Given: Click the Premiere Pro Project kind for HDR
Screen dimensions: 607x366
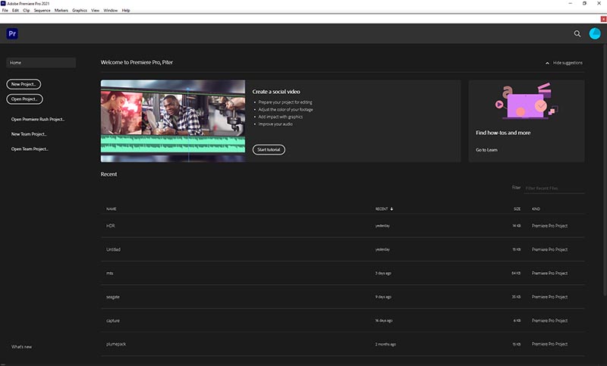Looking at the screenshot, I should pos(549,226).
